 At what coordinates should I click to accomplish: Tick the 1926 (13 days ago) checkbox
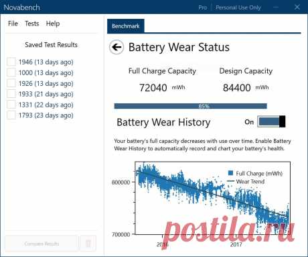click(11, 83)
